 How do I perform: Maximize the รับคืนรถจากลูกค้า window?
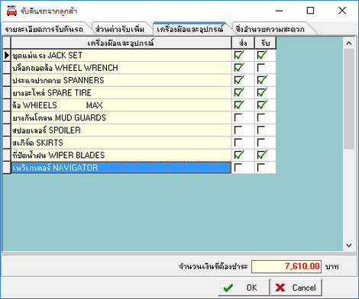coord(310,11)
